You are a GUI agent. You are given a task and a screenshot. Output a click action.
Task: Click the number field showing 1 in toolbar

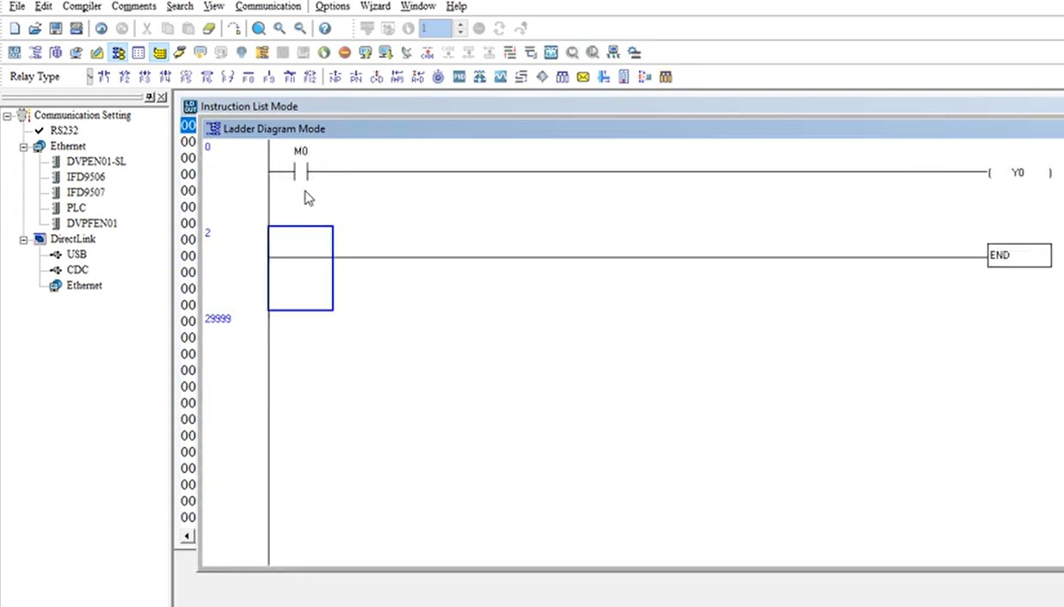pyautogui.click(x=436, y=28)
